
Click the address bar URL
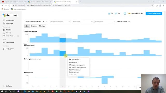49,6
